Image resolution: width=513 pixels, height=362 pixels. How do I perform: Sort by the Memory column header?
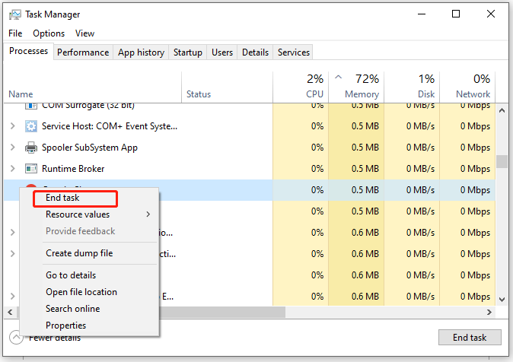(356, 87)
